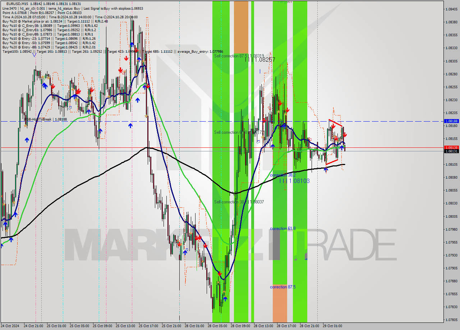Select the 'Sell correction 38.2 | 1.08037' label

[239, 202]
